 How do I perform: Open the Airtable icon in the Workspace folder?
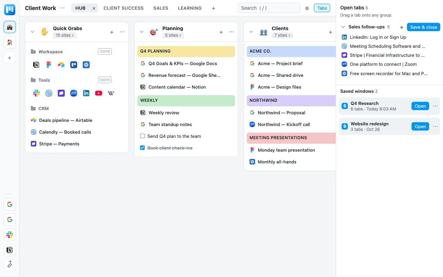tap(61, 65)
